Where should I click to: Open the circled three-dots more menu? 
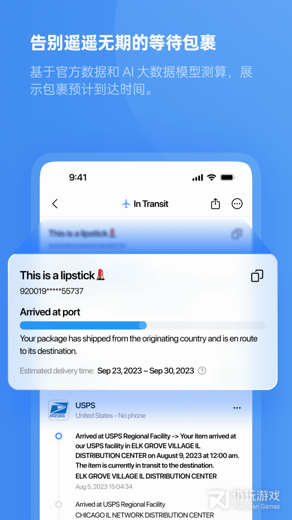[237, 204]
